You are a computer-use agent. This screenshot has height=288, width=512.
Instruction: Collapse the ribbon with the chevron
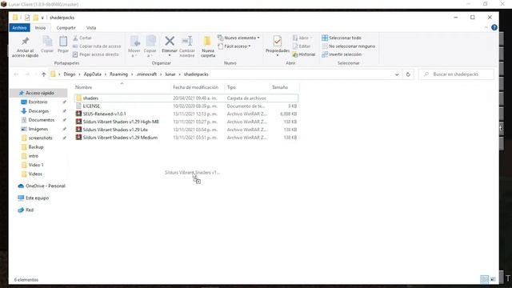tap(486, 28)
